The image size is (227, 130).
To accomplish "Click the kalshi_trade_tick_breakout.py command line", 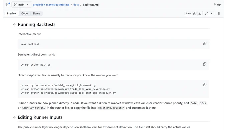I will coord(58,85).
